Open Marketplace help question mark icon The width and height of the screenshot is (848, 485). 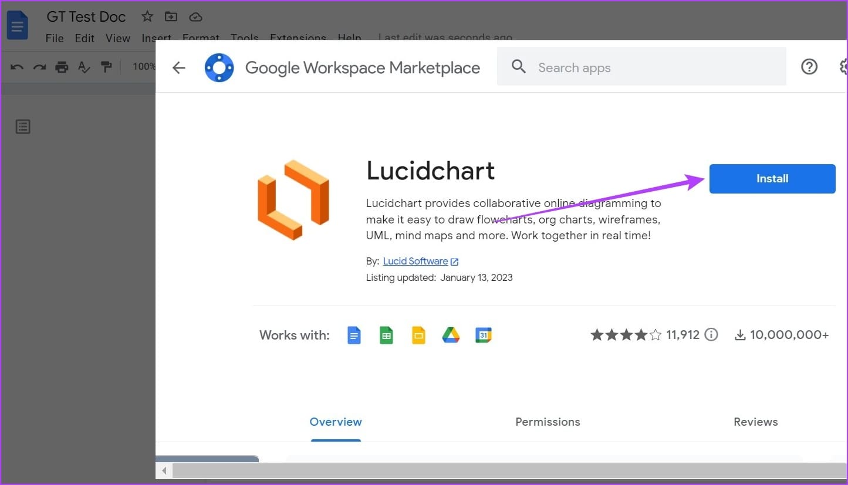pos(809,67)
